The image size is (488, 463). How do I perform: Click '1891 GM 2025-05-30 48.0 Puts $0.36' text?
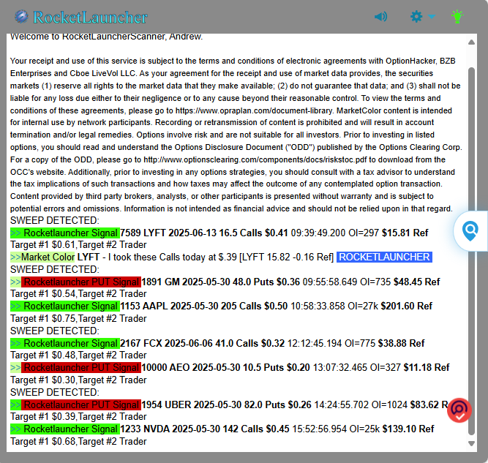click(221, 282)
